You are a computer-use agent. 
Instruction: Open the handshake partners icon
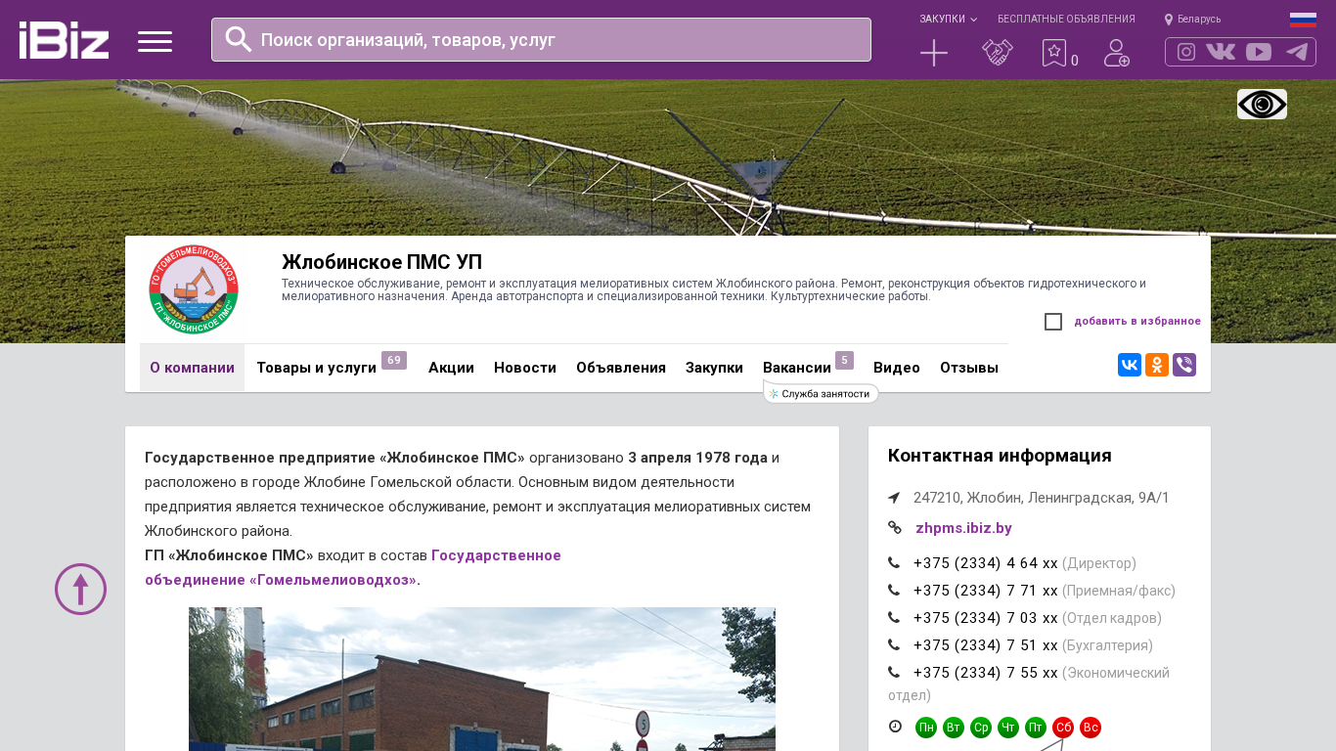tap(998, 53)
